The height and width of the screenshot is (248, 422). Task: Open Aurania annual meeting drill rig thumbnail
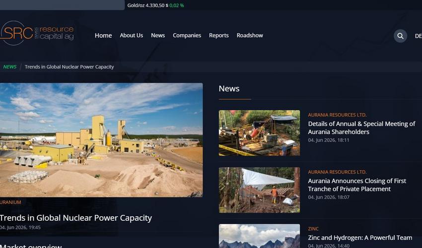[259, 133]
